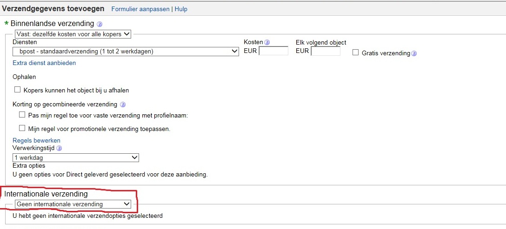Open help icon beside Binnenlandse verzending
Screen dimensions: 506x229
(x=100, y=24)
